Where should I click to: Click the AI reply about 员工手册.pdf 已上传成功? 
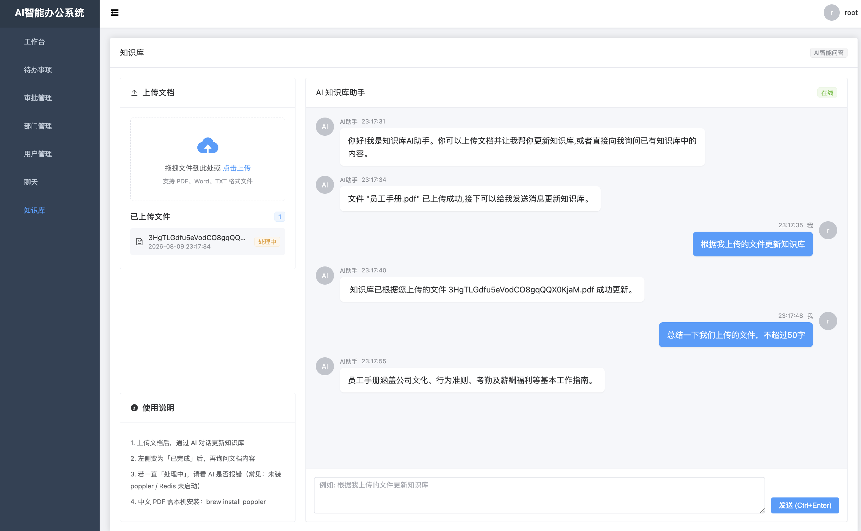470,199
